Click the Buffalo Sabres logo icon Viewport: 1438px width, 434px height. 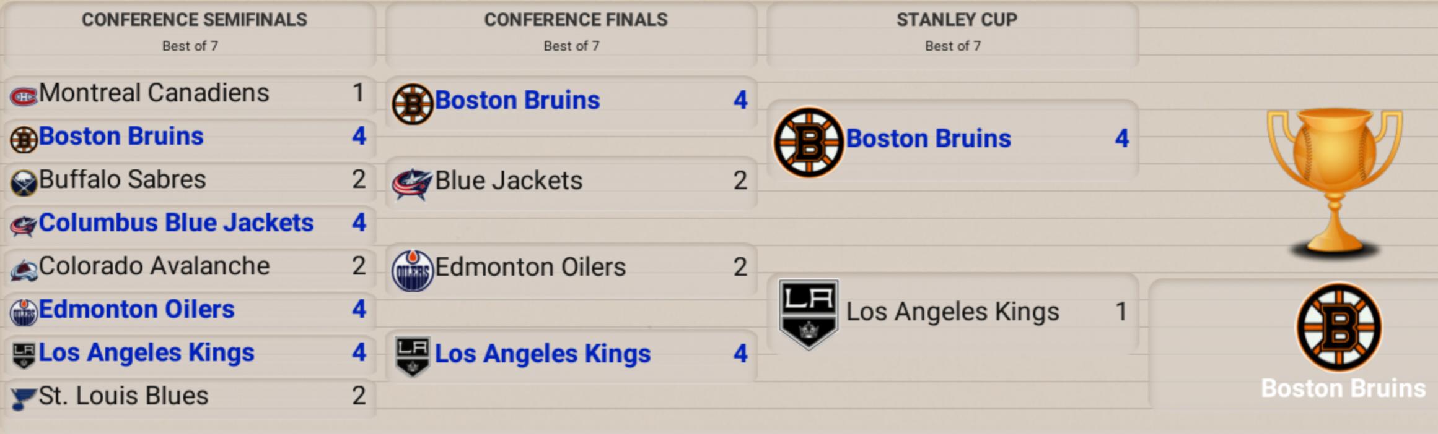click(24, 183)
